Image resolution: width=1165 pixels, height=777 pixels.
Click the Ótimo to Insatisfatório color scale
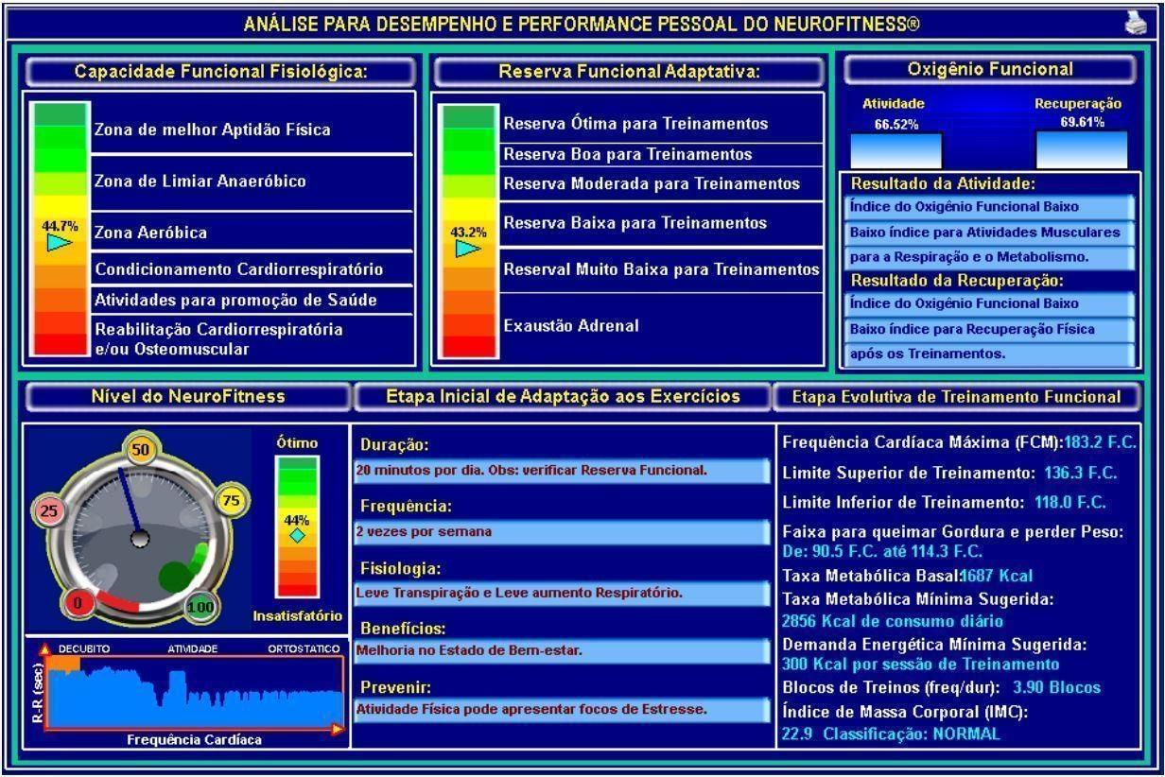click(x=298, y=527)
